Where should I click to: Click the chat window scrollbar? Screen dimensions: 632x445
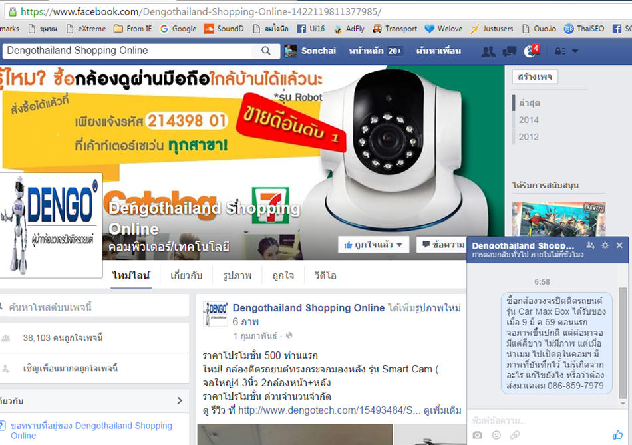pos(623,343)
